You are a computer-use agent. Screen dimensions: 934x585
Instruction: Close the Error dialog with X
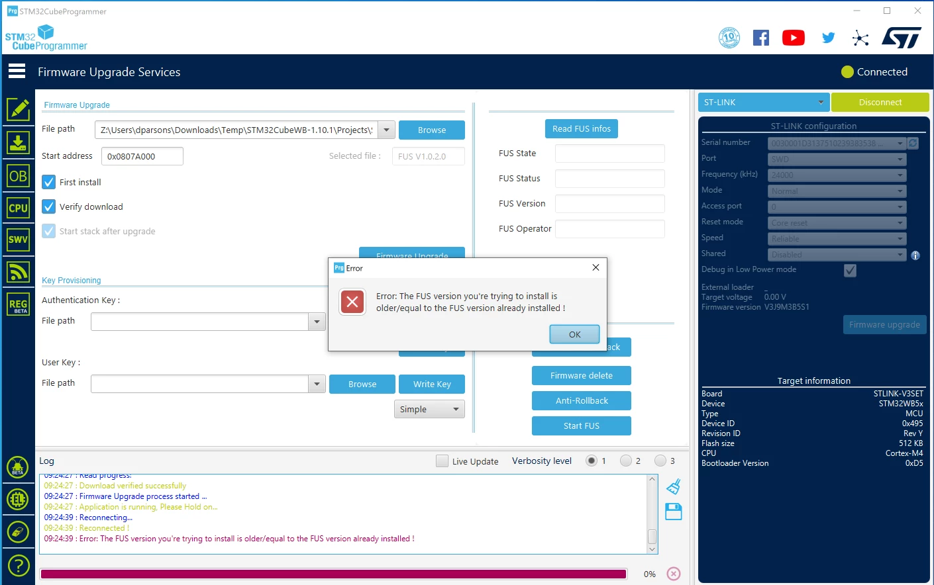pyautogui.click(x=596, y=267)
